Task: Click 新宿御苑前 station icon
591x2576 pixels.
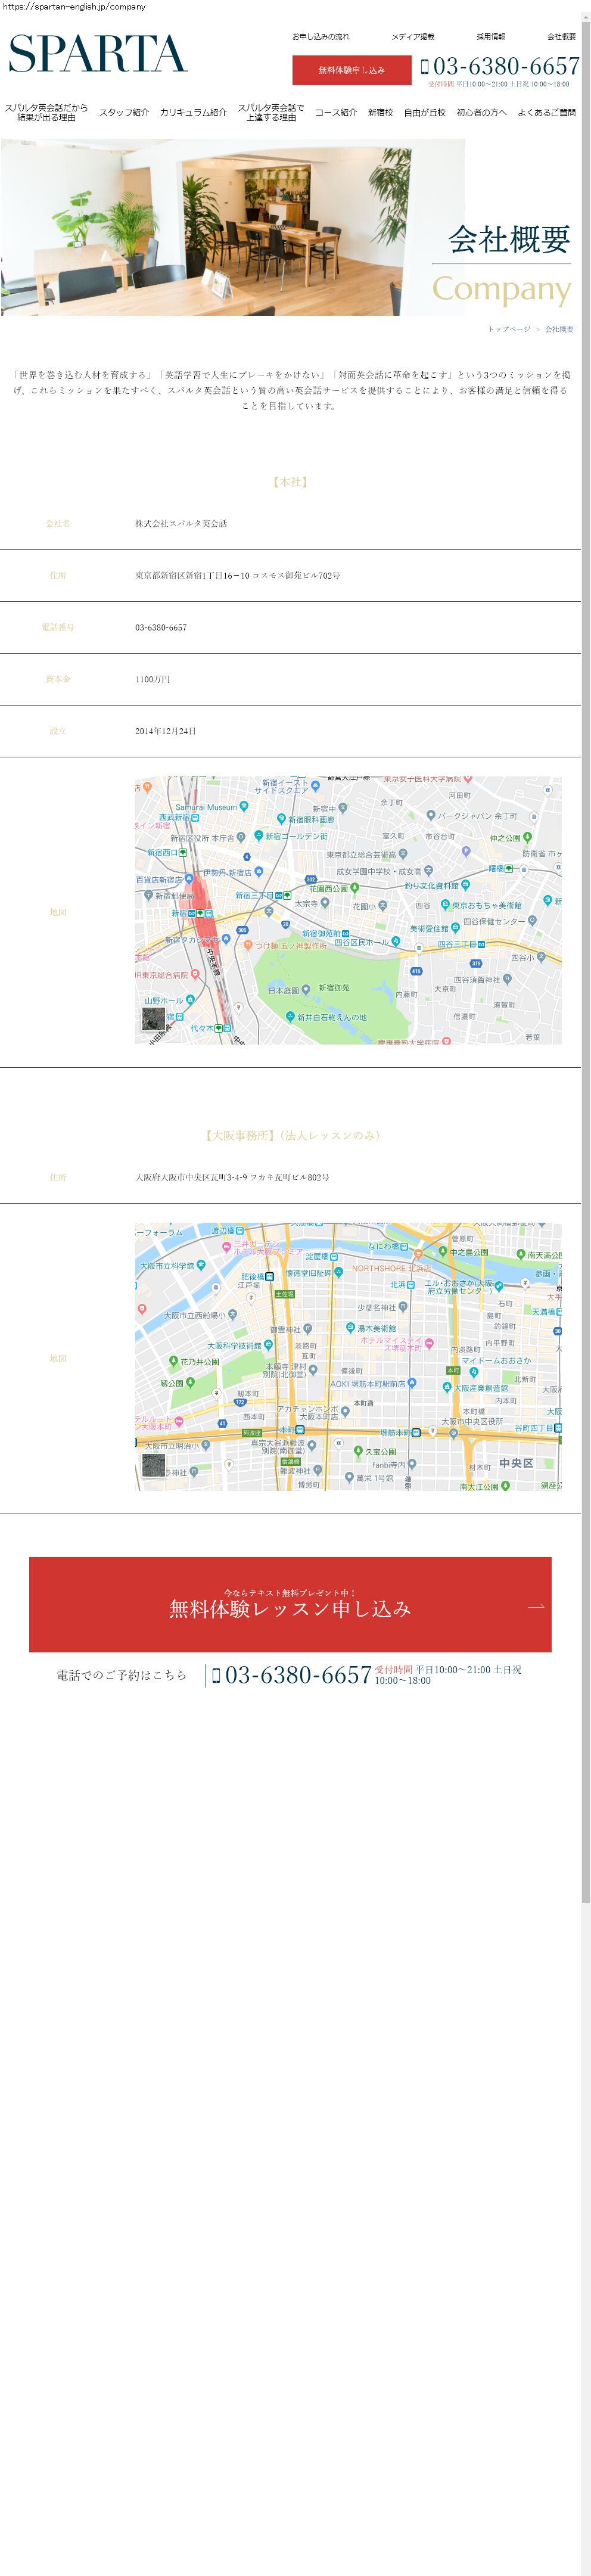Action: (x=345, y=933)
